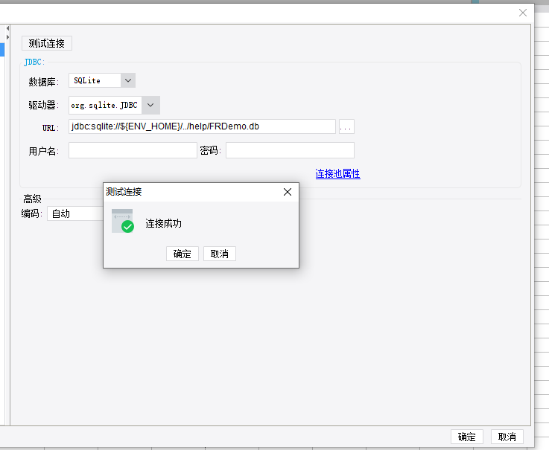Open the 数据库 SQLite dropdown
549x450 pixels.
tap(102, 80)
